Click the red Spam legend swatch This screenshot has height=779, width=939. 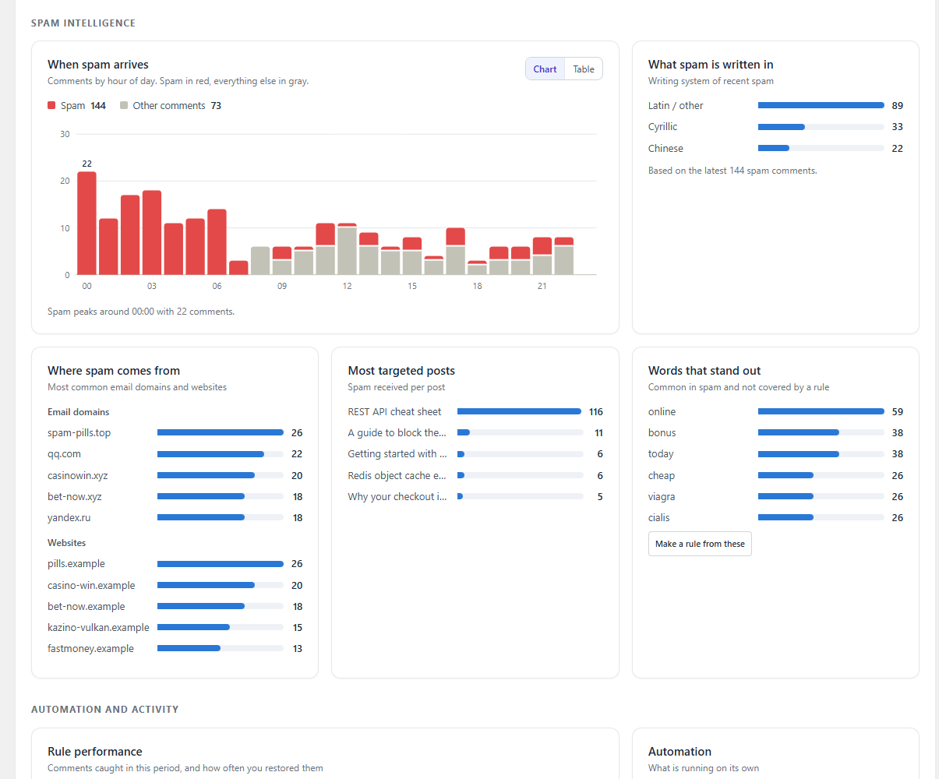[51, 105]
